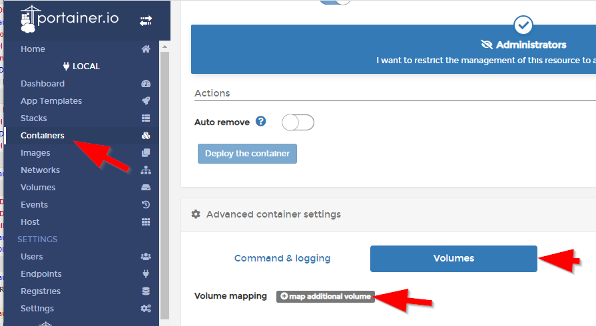Click the Home house icon in sidebar

146,49
